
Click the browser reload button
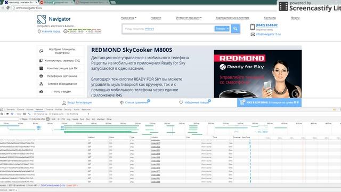click(8, 8)
